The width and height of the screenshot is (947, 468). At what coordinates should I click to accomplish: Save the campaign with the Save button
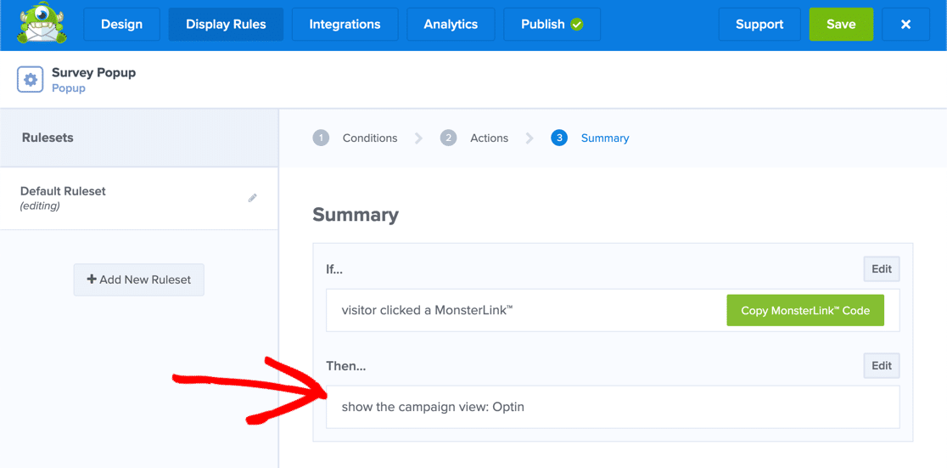[841, 24]
